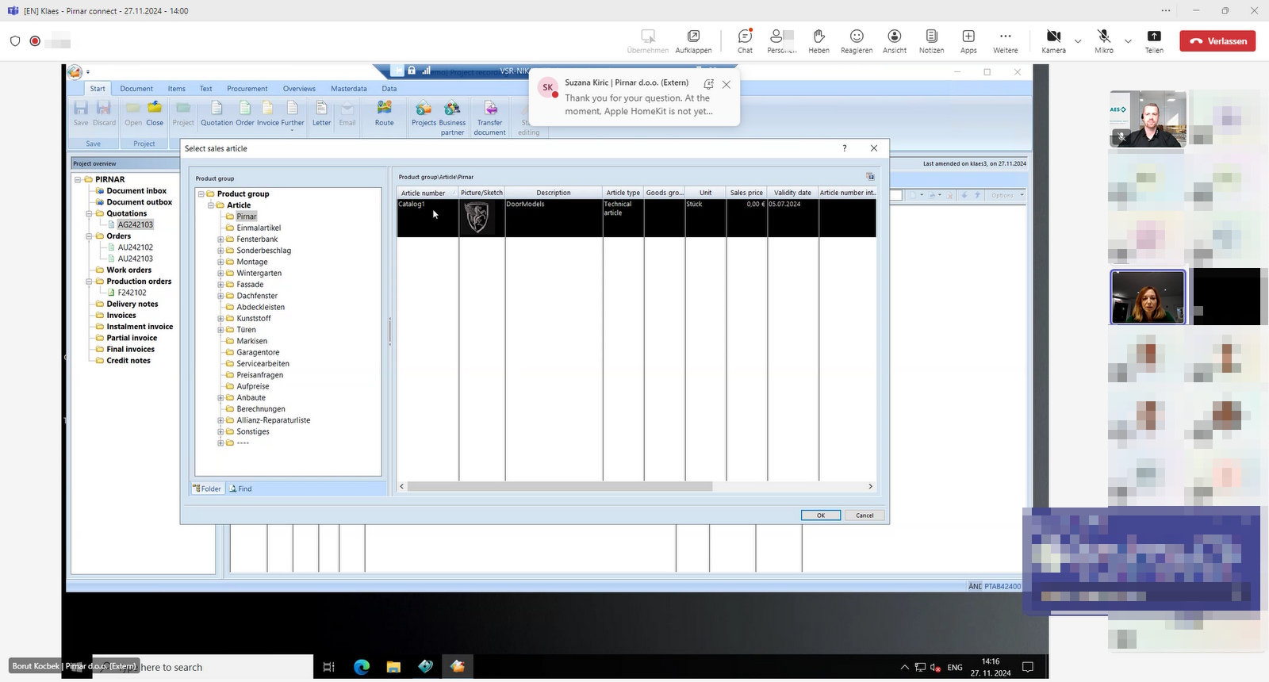Click the Teilen share screen icon
This screenshot has height=682, width=1269.
[x=1154, y=40]
